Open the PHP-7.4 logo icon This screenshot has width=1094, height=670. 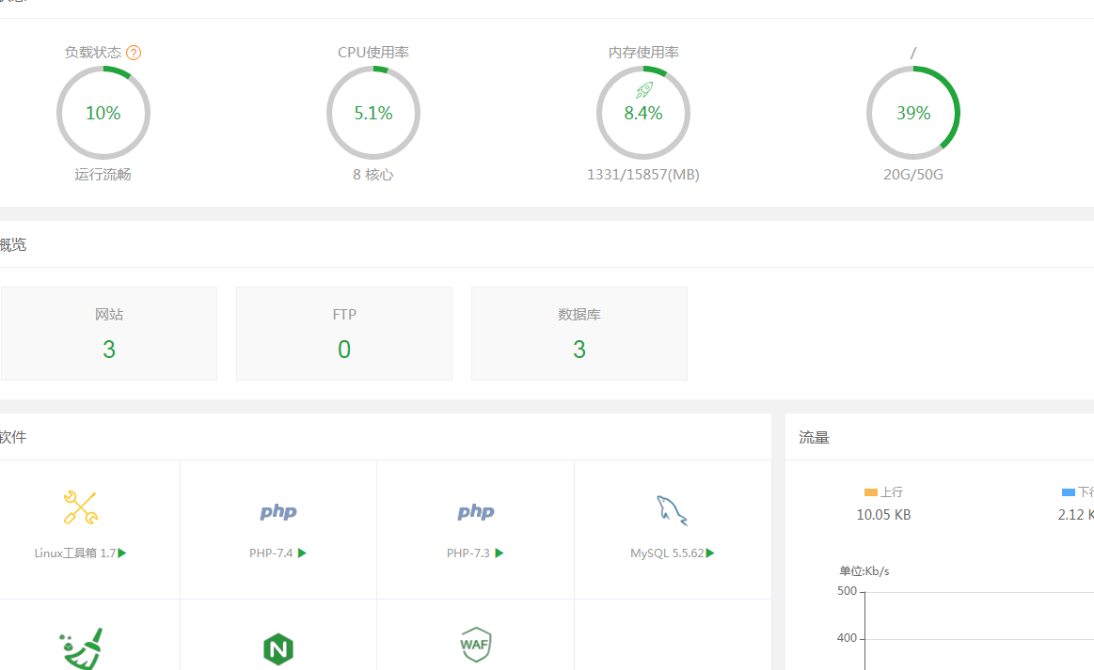pos(278,512)
